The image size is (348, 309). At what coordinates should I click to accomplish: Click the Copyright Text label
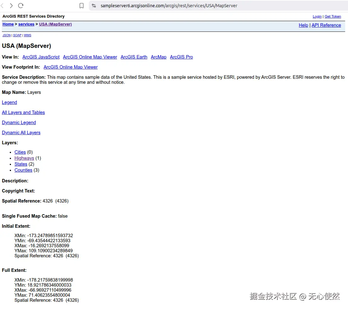[x=18, y=191]
